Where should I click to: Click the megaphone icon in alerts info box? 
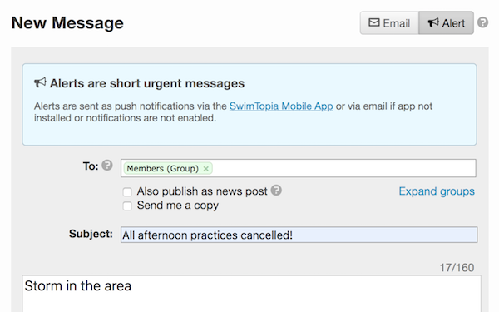(40, 82)
